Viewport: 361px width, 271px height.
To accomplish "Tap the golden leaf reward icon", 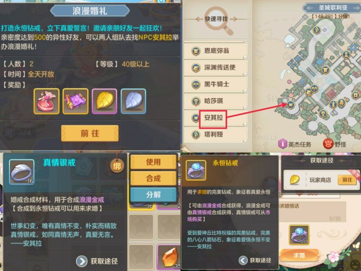I will point(104,101).
